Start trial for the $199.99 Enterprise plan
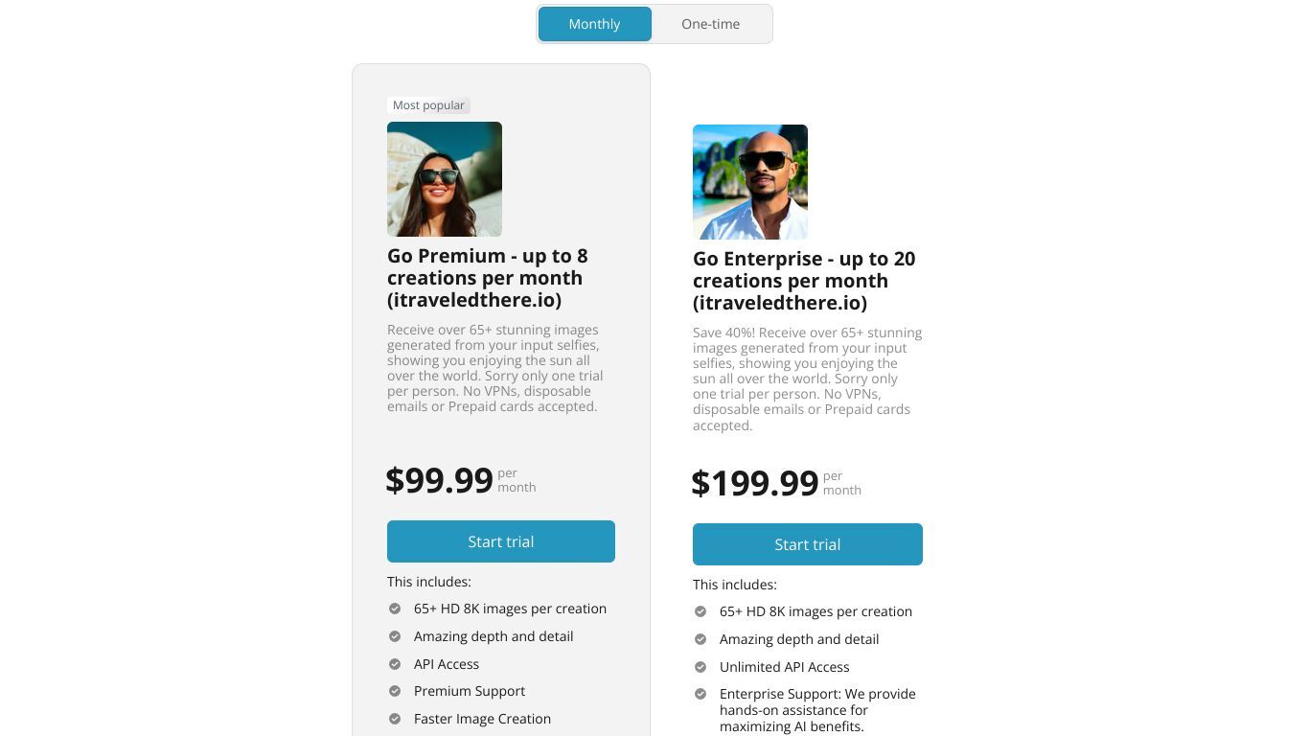Viewport: 1309px width, 736px height. [x=808, y=544]
